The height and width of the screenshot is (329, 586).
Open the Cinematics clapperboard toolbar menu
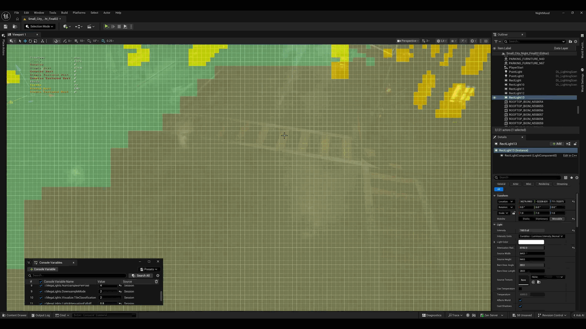click(90, 26)
